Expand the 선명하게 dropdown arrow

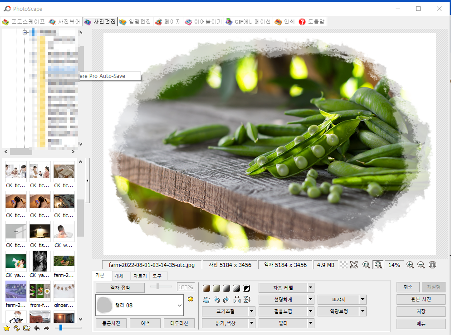(311, 300)
